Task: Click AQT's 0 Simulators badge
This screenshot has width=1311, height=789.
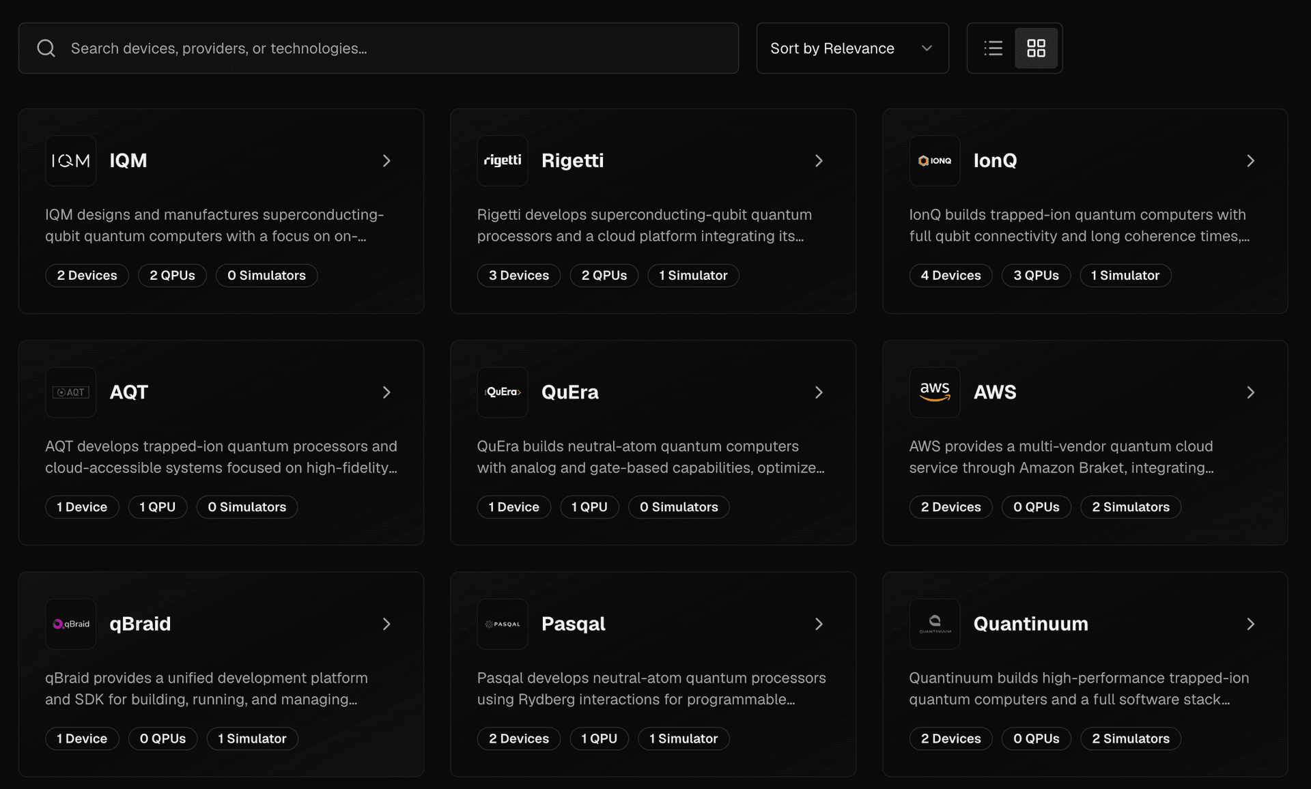Action: [246, 507]
